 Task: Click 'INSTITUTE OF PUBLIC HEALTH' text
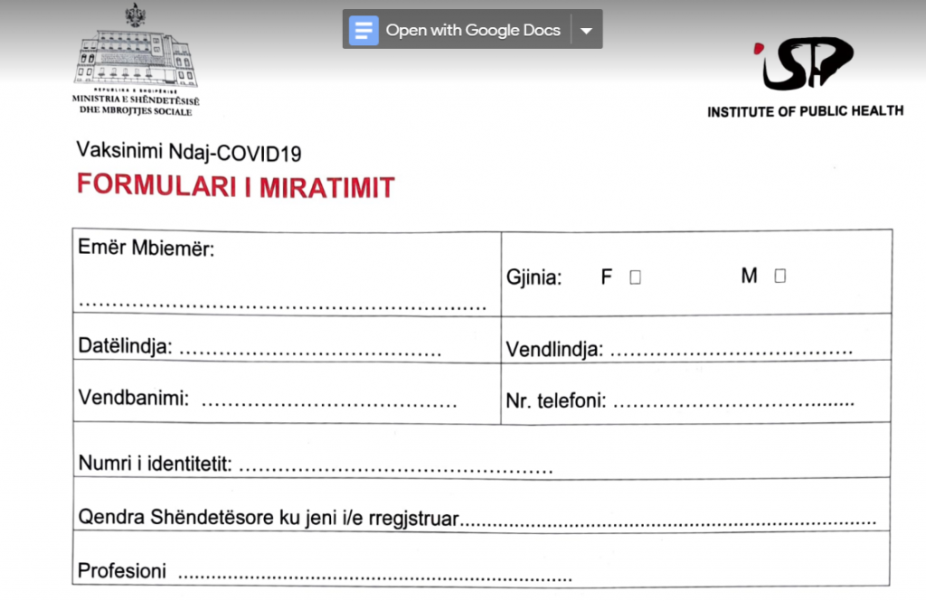coord(805,111)
